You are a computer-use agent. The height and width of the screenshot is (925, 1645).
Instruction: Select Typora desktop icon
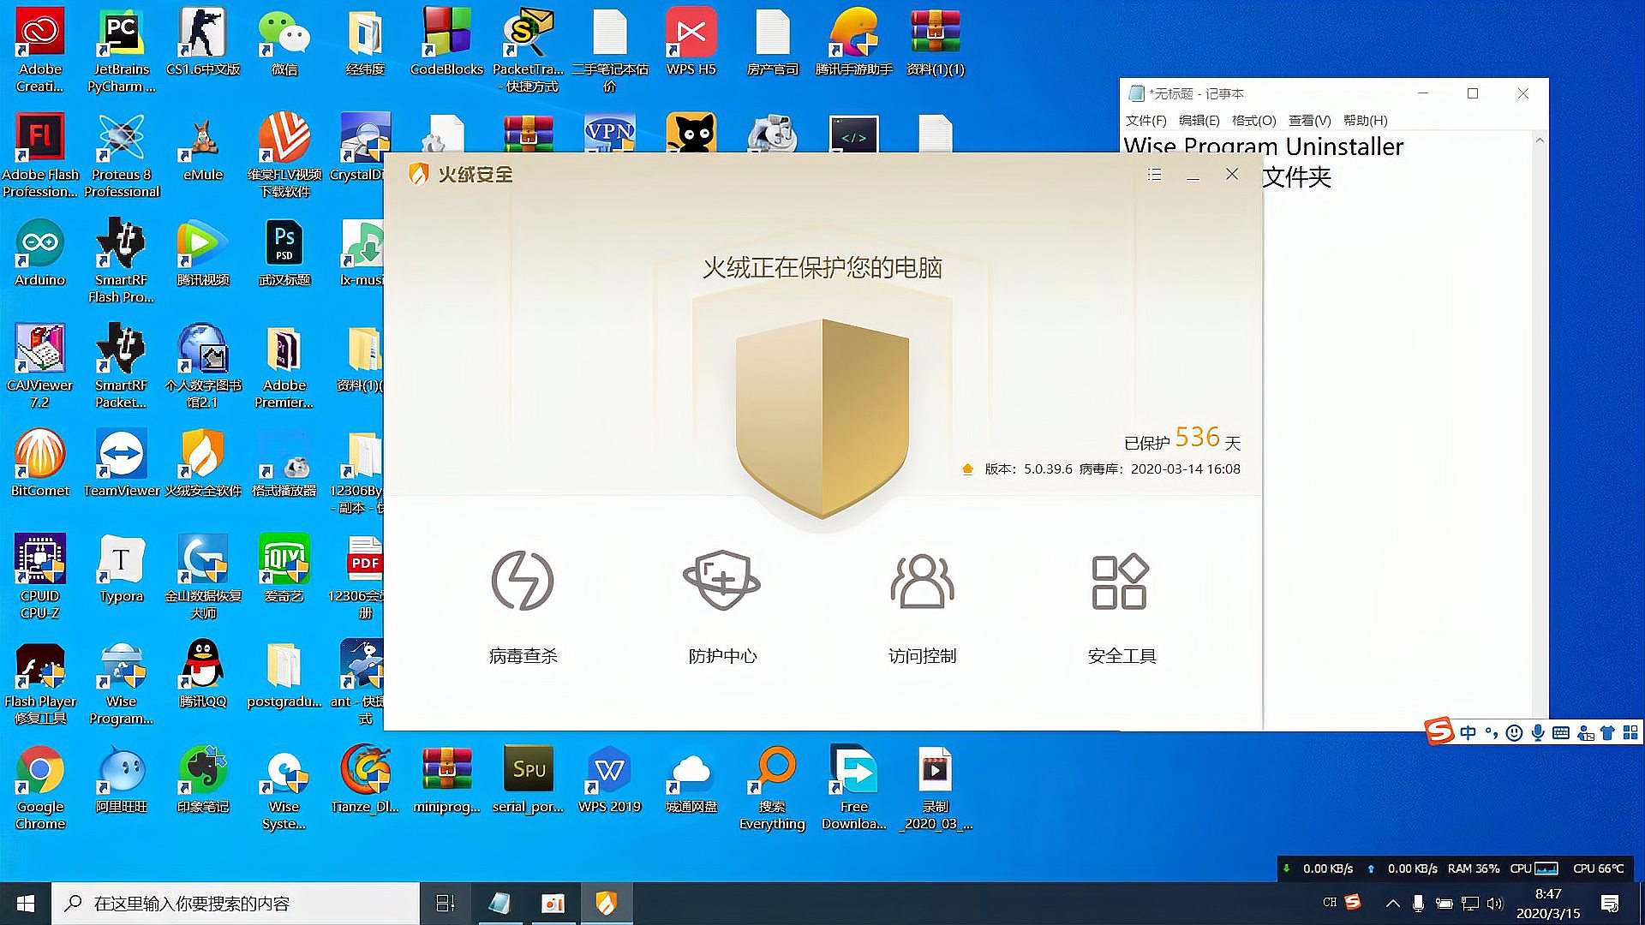coord(122,569)
